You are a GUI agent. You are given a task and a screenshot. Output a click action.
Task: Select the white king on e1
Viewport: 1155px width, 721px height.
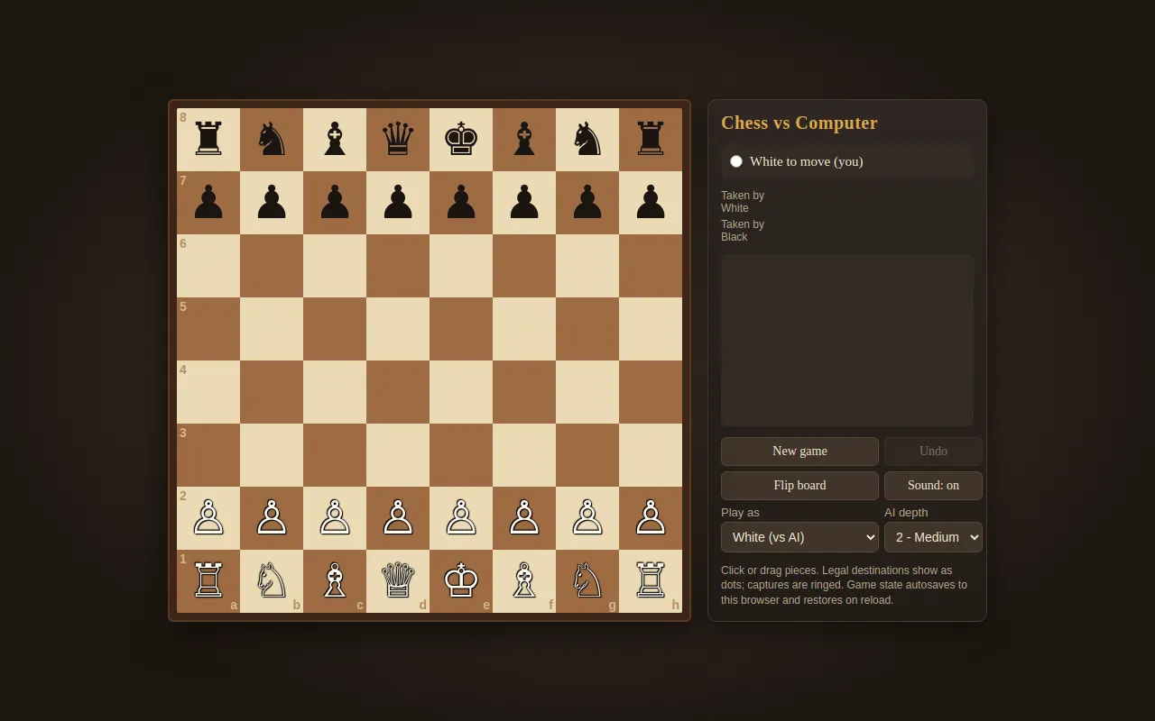coord(461,581)
